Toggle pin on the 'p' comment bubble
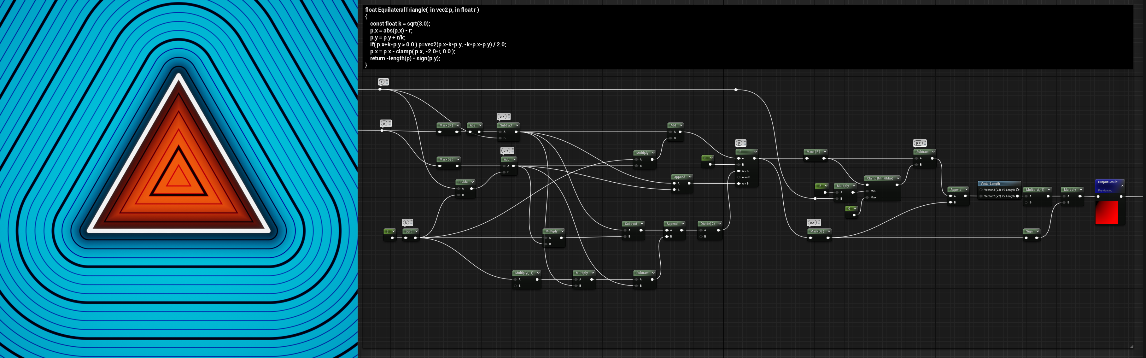Image resolution: width=1146 pixels, height=358 pixels. 389,122
